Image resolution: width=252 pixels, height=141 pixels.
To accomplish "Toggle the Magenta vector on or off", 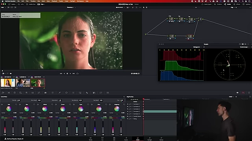I will click(x=110, y=105).
